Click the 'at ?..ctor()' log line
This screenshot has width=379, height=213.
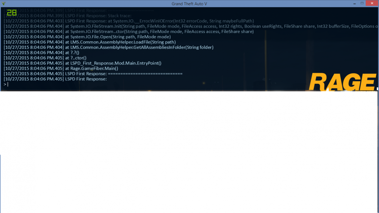[45, 58]
